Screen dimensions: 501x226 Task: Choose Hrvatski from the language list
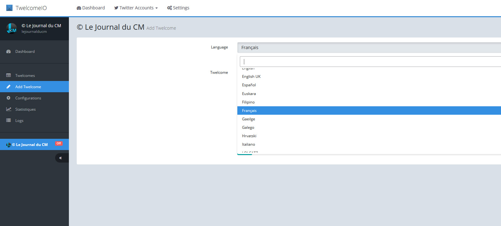point(369,136)
